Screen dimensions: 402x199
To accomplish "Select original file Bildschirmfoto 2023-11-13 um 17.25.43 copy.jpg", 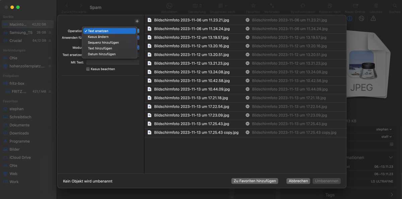I will 196,133.
